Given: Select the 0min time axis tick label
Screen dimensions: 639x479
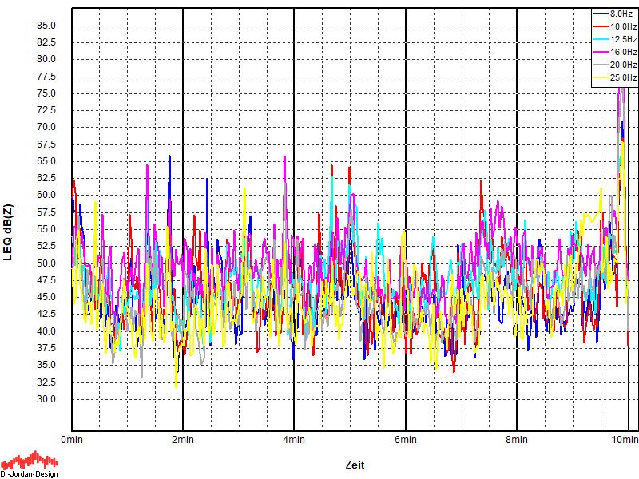Looking at the screenshot, I should [x=72, y=440].
